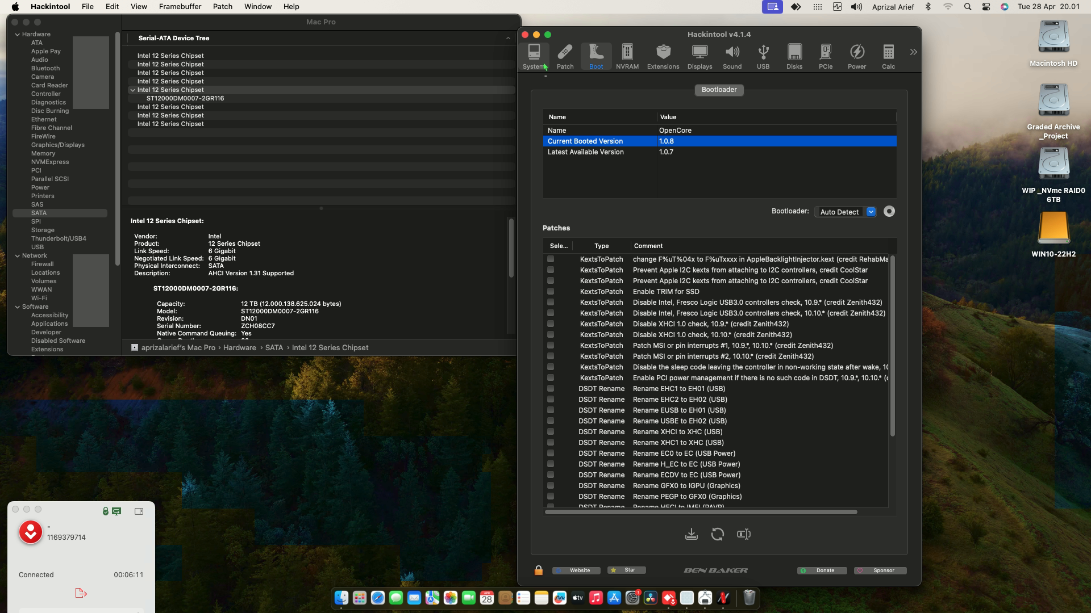The height and width of the screenshot is (613, 1091).
Task: Check the Rename PEGP to GFX0 patch
Action: 550,496
